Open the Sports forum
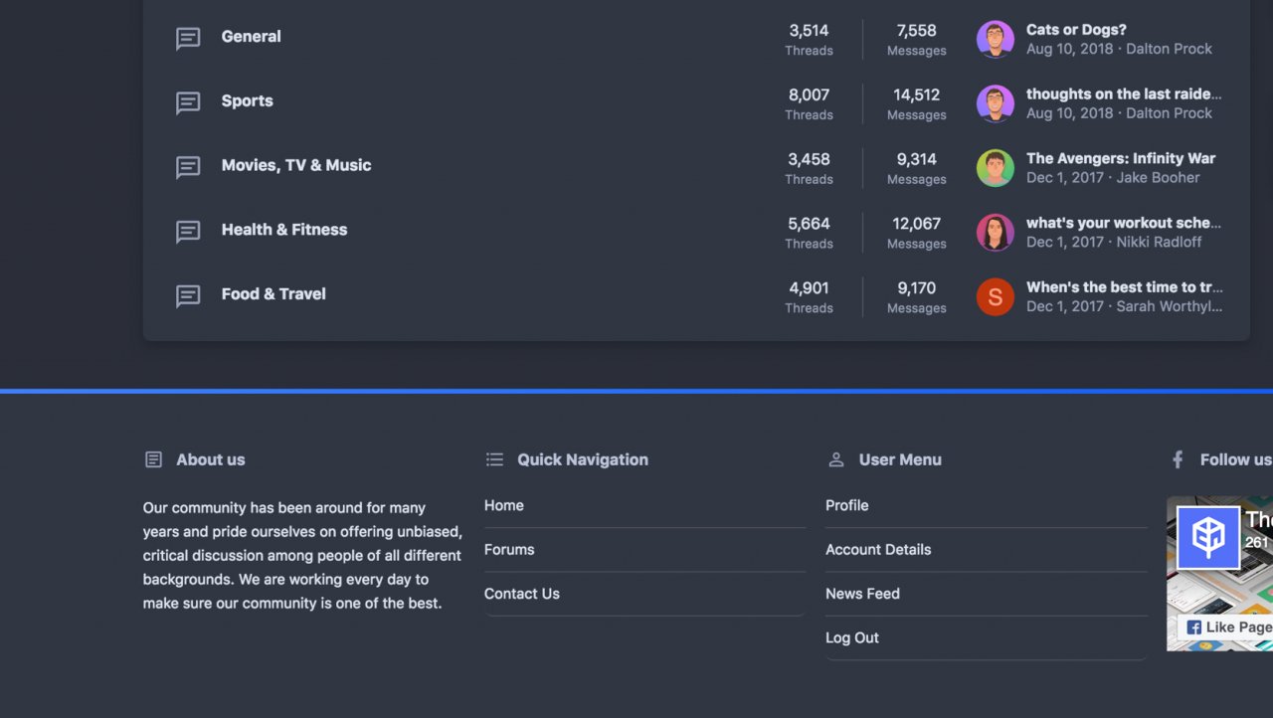This screenshot has width=1273, height=718. click(x=247, y=101)
